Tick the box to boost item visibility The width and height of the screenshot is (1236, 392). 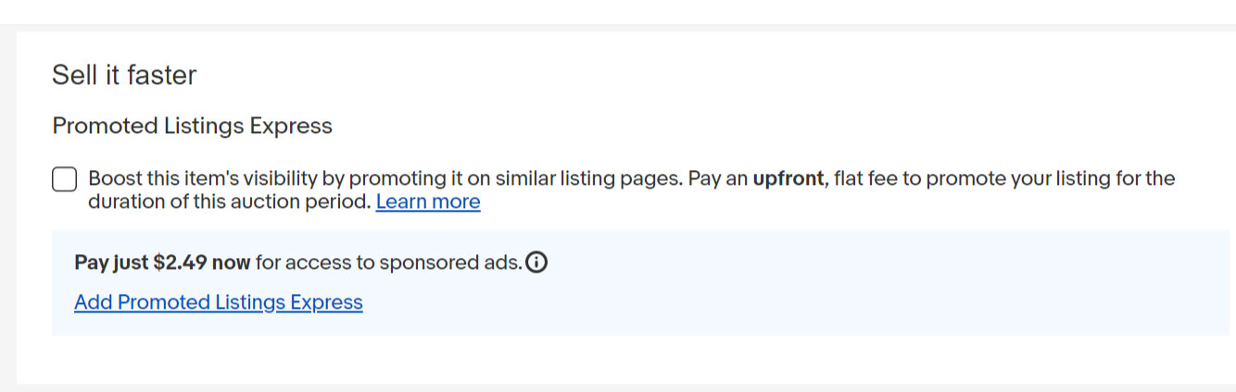(x=64, y=179)
